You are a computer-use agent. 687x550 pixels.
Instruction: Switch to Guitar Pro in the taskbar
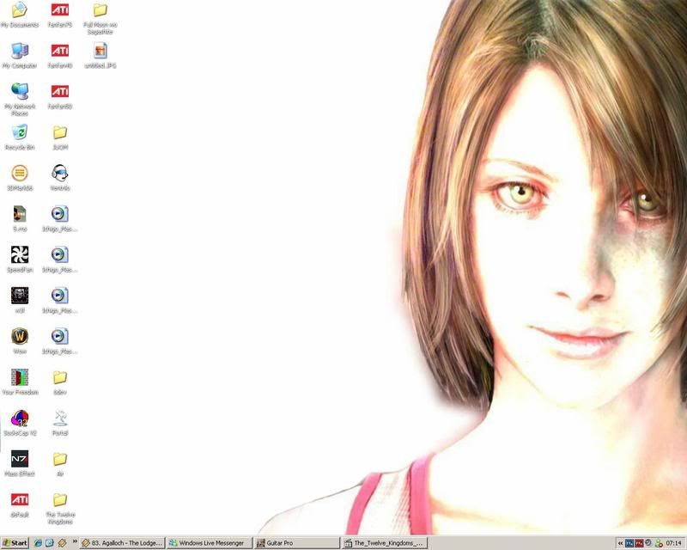click(297, 543)
